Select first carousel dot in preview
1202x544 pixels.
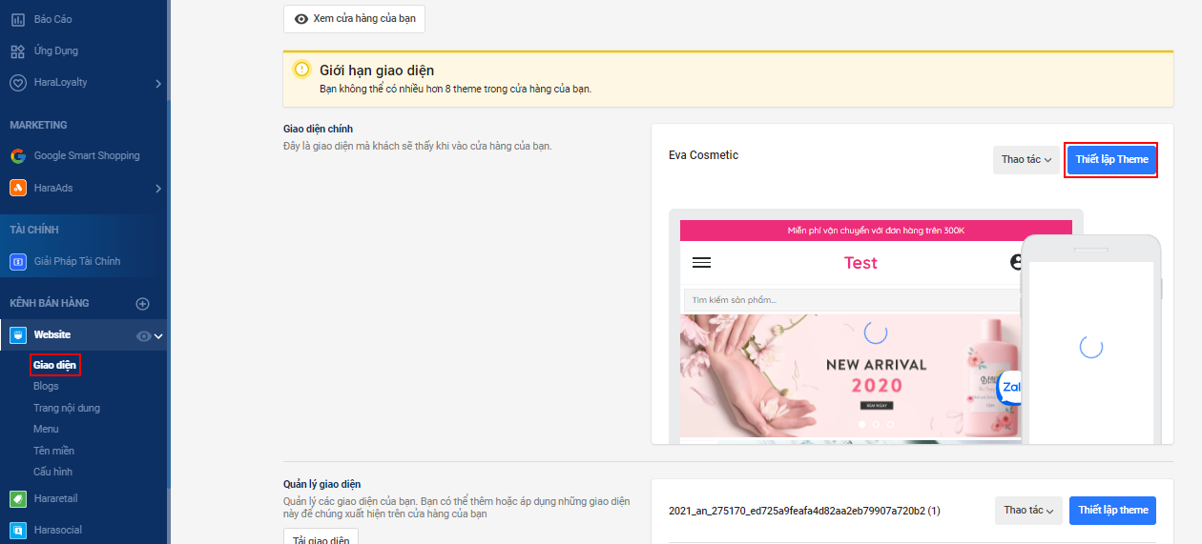[860, 424]
